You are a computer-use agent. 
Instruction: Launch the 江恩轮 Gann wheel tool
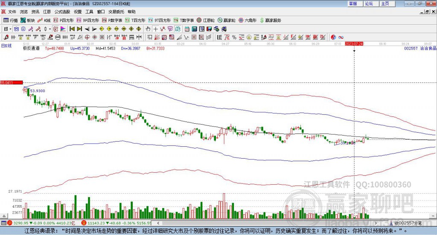tap(206, 20)
